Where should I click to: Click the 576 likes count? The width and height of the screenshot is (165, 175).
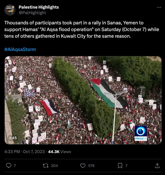click(x=91, y=166)
